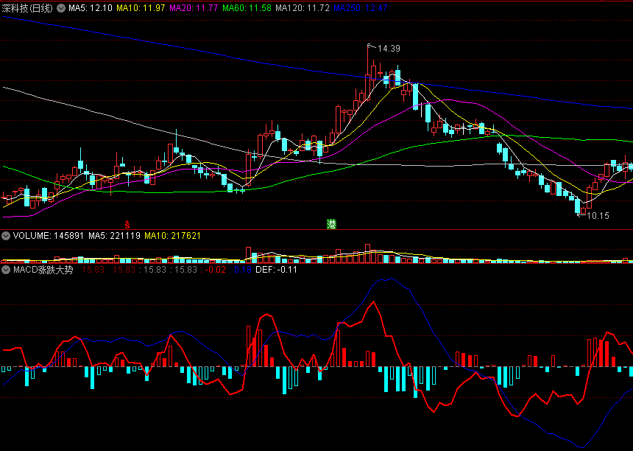Select the magenta MA20: 11.77 label
The width and height of the screenshot is (633, 451).
click(x=194, y=8)
